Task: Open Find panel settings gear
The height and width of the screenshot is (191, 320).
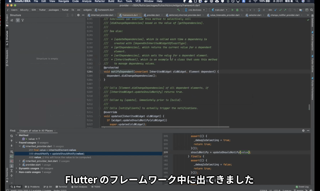Action: click(x=303, y=131)
